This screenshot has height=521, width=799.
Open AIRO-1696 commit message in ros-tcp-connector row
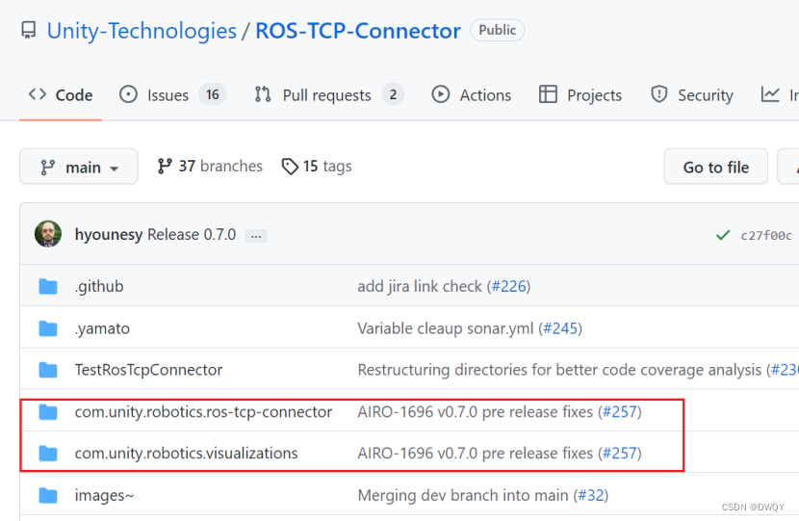point(475,411)
